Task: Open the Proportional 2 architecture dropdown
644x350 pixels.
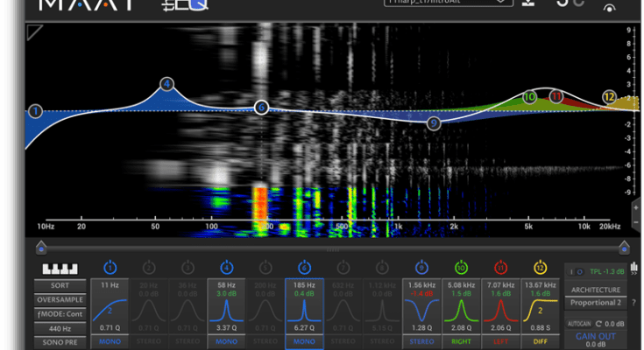Action: click(594, 303)
